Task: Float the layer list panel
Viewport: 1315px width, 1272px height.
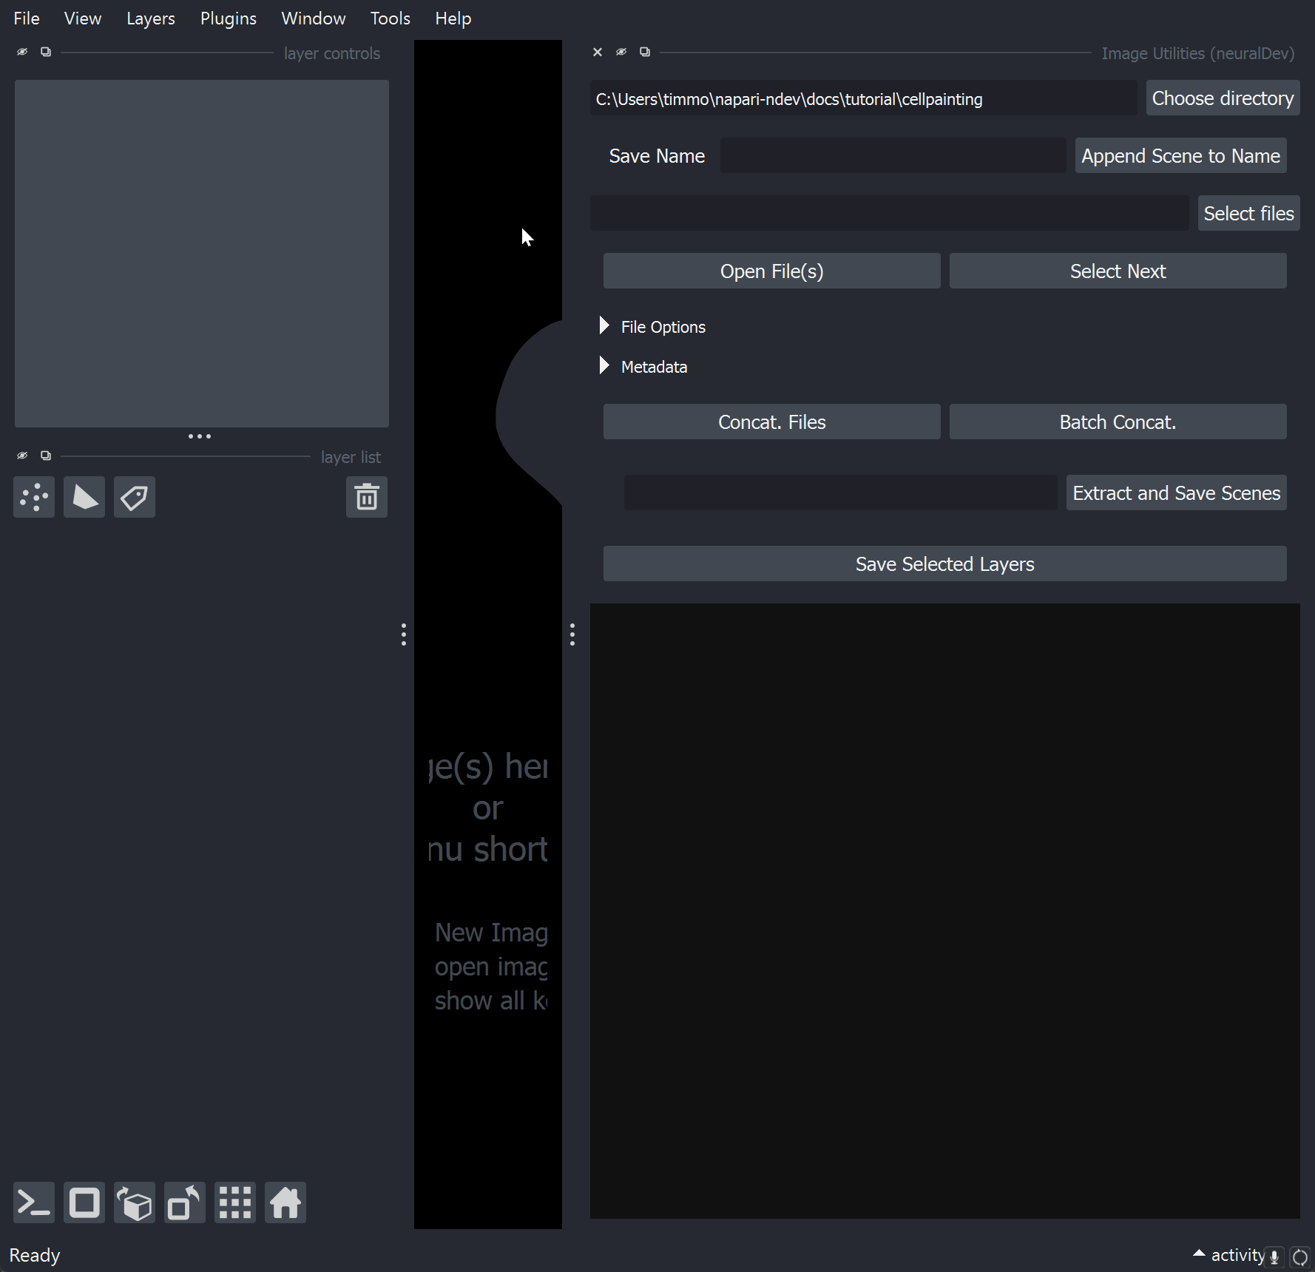Action: click(x=46, y=456)
